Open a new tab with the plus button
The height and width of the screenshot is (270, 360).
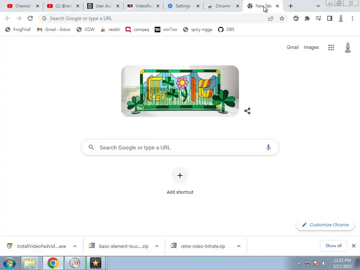click(x=291, y=6)
